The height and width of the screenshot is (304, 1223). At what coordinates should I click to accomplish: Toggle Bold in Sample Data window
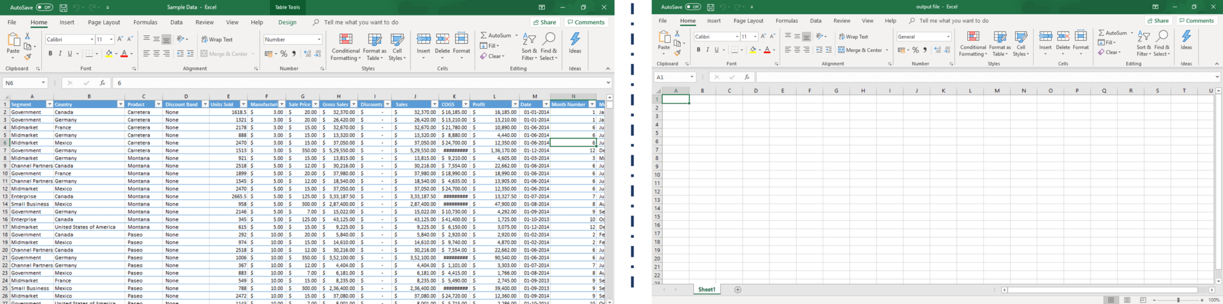(50, 54)
